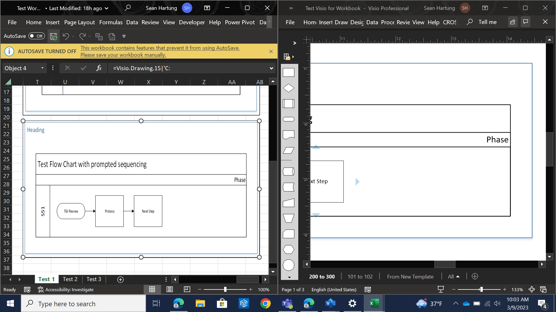Image resolution: width=556 pixels, height=312 pixels.
Task: Click the Excel zoom slider handle
Action: pyautogui.click(x=225, y=289)
